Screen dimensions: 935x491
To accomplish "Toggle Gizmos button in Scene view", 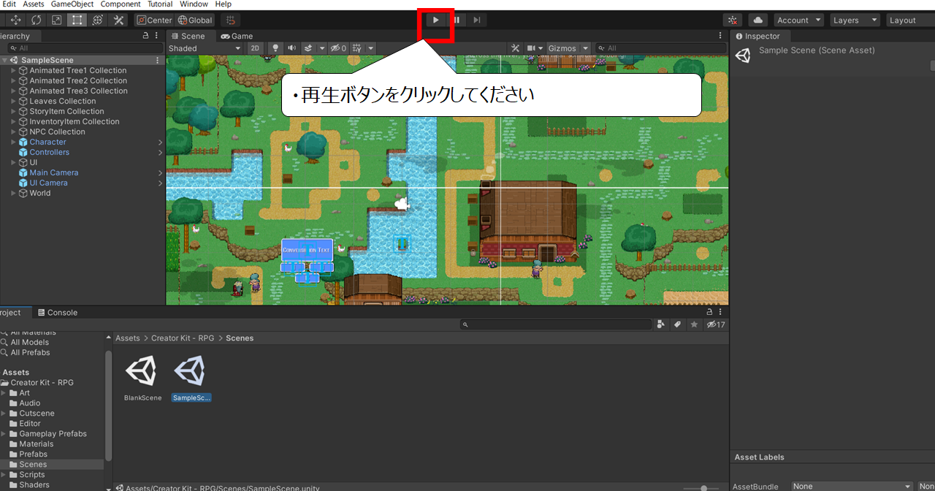I will (562, 48).
